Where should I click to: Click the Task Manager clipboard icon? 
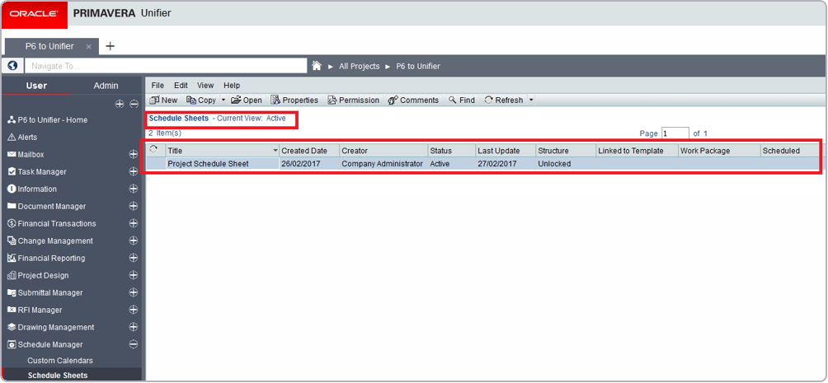click(12, 171)
